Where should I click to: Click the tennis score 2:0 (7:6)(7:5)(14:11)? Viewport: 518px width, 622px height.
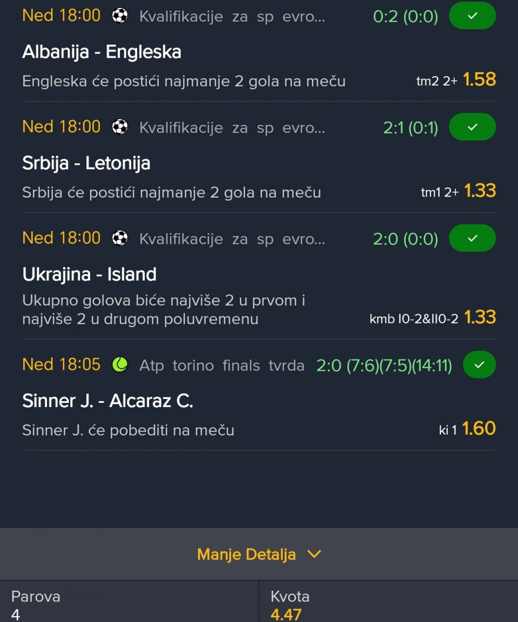(x=384, y=366)
